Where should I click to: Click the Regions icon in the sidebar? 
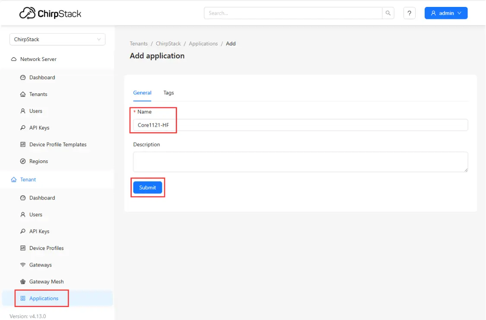[23, 161]
